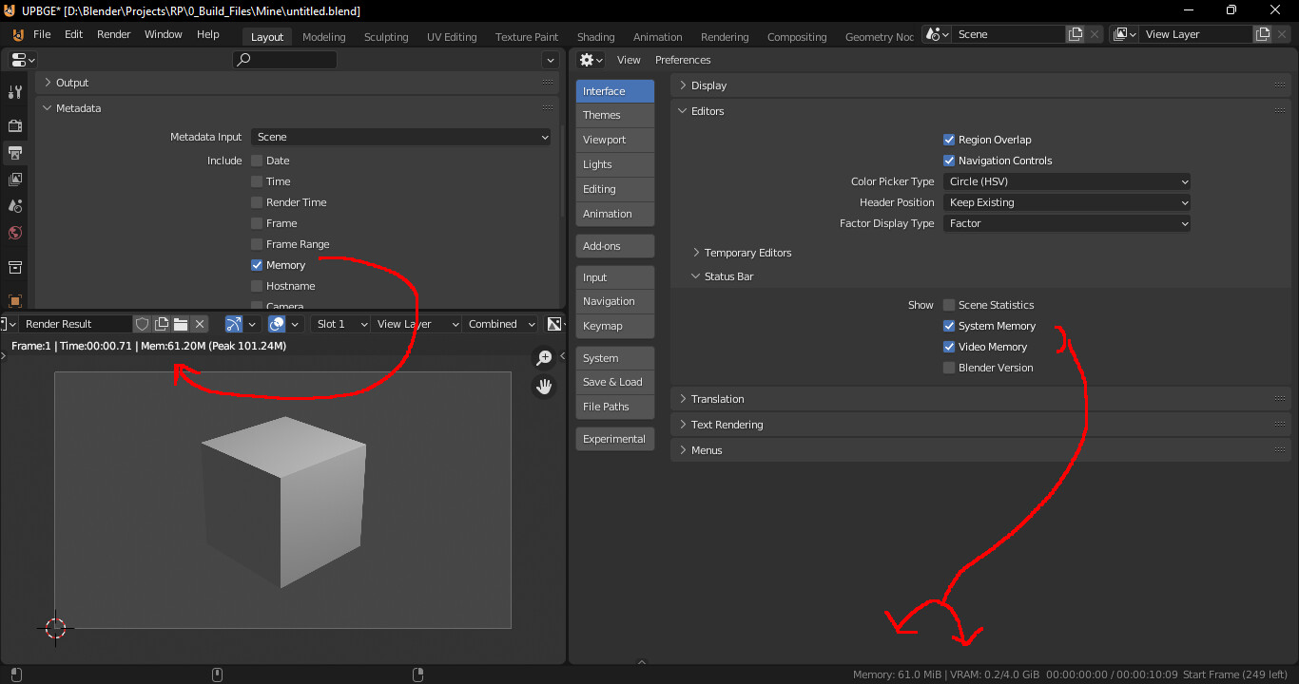This screenshot has width=1299, height=684.
Task: Click the Render Result name field
Action: pos(76,324)
